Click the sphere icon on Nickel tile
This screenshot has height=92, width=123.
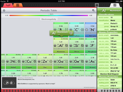click(x=7, y=61)
